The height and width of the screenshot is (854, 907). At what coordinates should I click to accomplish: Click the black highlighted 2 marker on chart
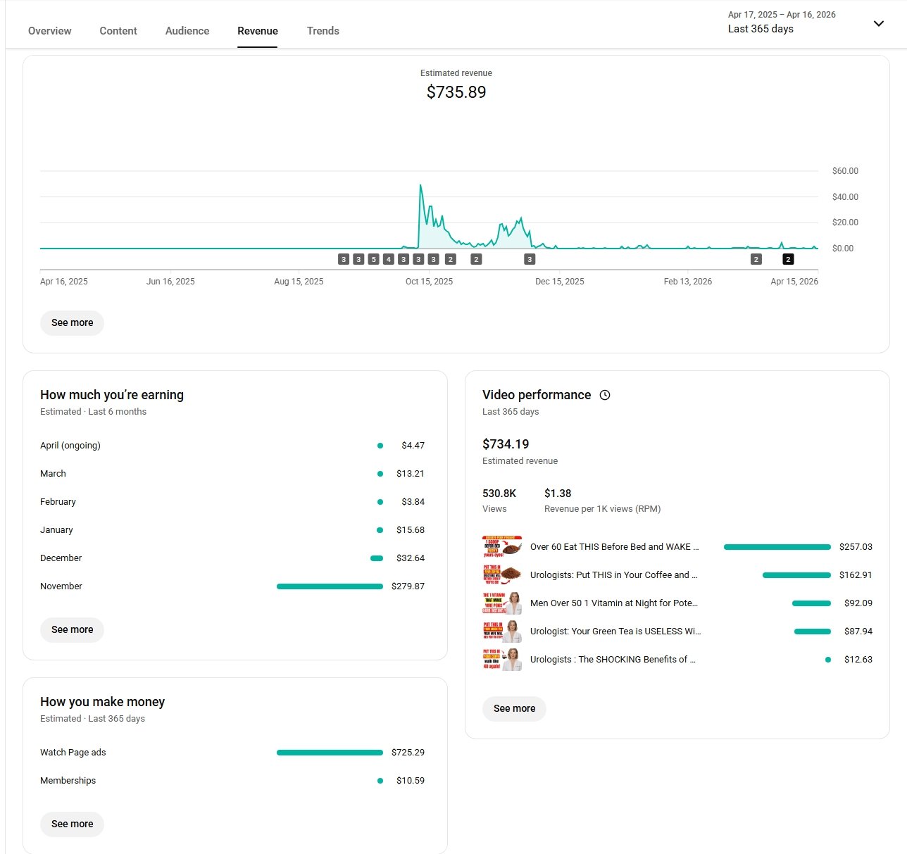click(788, 259)
